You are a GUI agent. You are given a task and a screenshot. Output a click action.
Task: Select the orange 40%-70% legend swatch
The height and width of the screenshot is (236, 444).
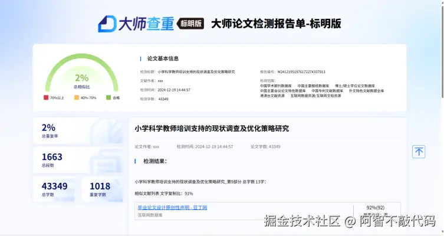(77, 97)
